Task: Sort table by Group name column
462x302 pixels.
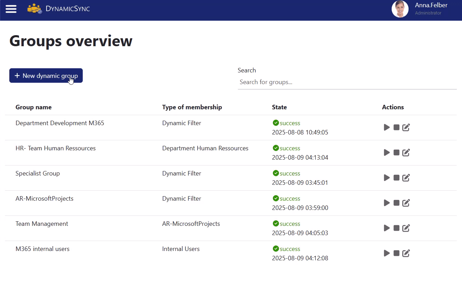Action: coord(33,107)
